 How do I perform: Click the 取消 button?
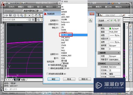click(69, 79)
